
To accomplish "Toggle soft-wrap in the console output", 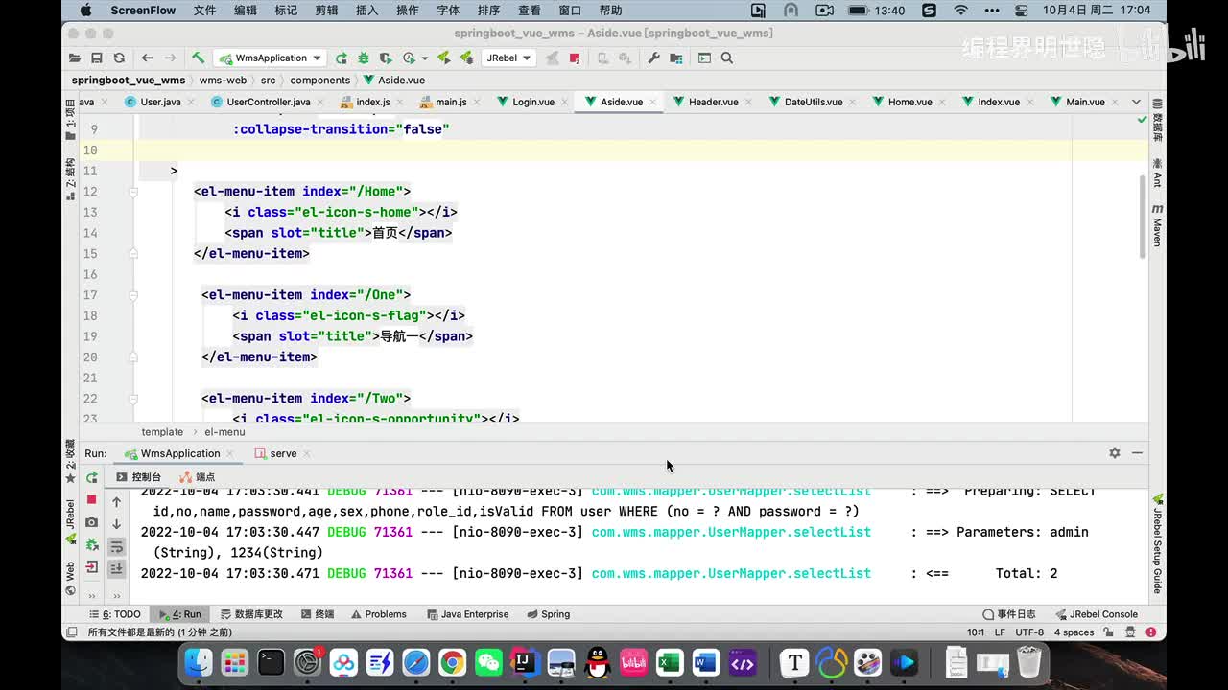I will [x=117, y=546].
